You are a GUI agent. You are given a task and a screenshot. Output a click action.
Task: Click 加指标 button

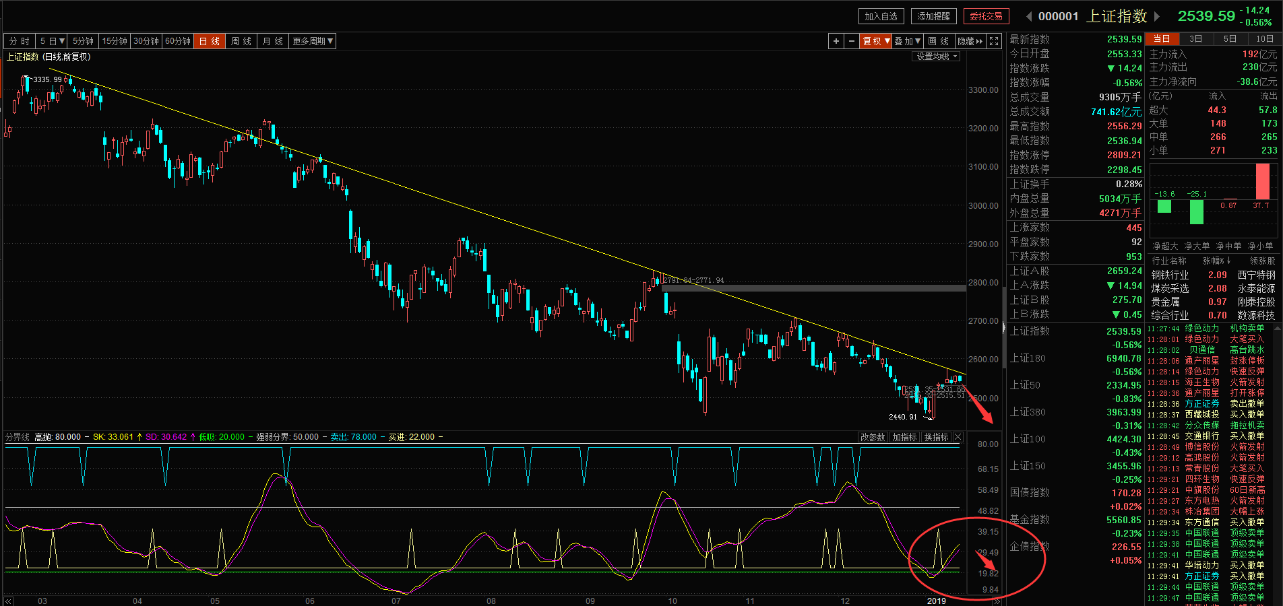click(x=904, y=437)
